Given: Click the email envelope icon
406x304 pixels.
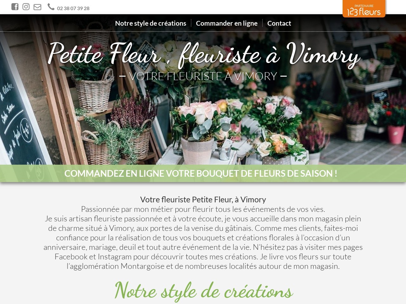Looking at the screenshot, I should (x=37, y=7).
